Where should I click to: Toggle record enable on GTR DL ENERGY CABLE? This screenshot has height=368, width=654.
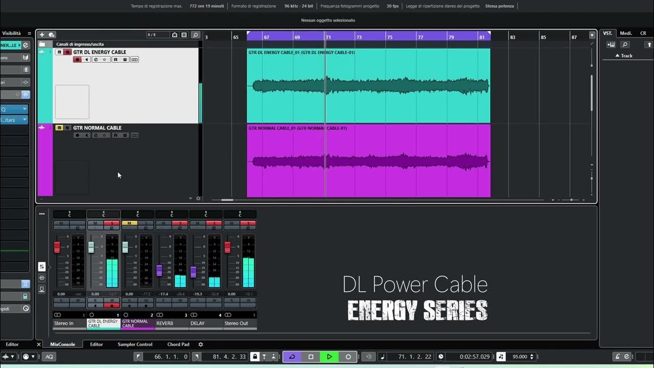(x=77, y=60)
